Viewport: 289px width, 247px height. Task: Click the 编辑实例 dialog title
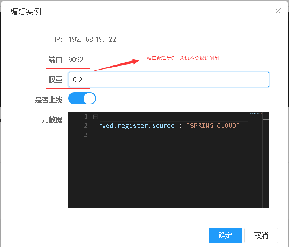click(x=26, y=11)
